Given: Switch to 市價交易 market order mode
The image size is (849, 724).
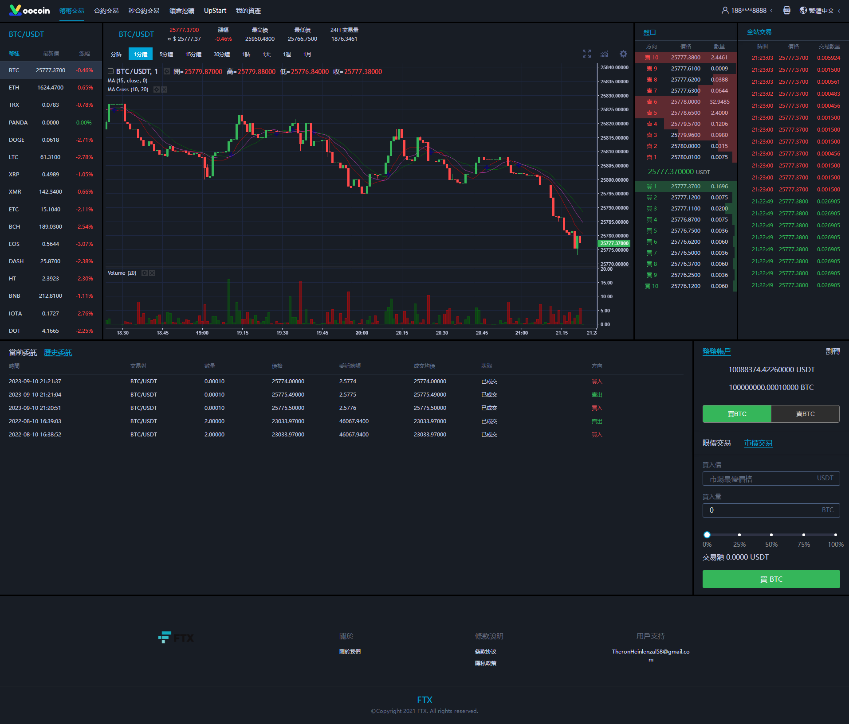Looking at the screenshot, I should point(758,443).
